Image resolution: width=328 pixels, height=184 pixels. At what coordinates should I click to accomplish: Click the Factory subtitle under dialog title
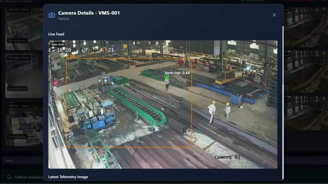point(64,18)
